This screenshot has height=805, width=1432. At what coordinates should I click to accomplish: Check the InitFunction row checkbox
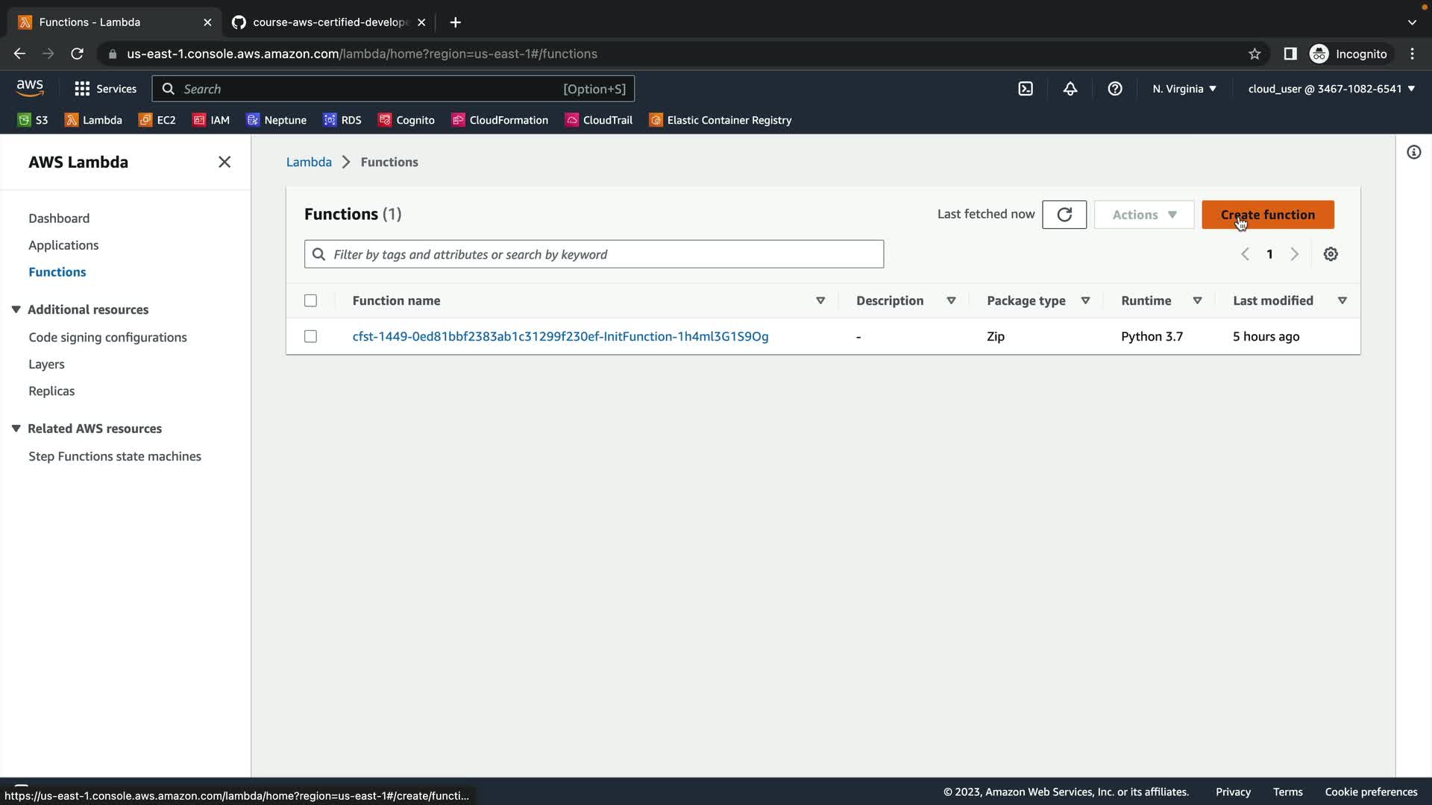(310, 336)
